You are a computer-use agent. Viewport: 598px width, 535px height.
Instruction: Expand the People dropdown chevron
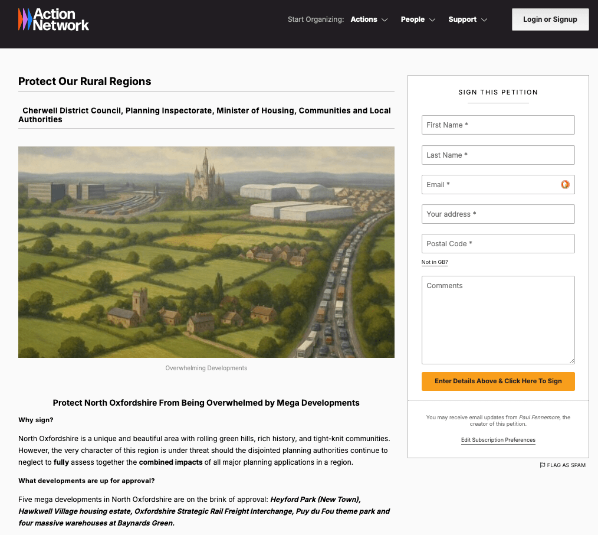pyautogui.click(x=432, y=20)
